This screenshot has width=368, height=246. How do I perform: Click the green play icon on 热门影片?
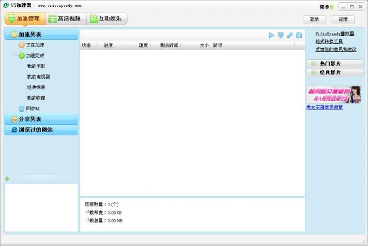click(x=313, y=63)
